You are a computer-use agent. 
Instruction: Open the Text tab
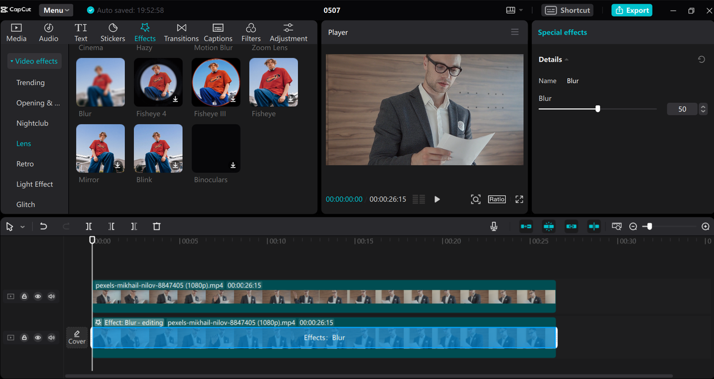pyautogui.click(x=81, y=33)
